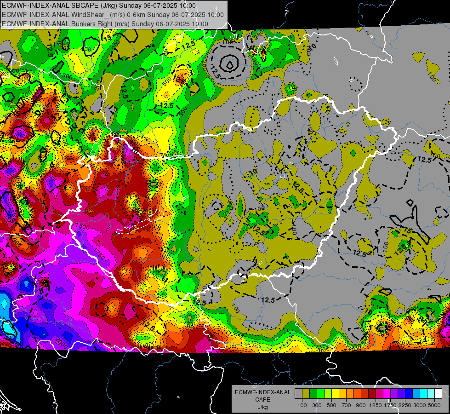Click the olive legend color swatch
The image size is (450, 414).
click(306, 394)
